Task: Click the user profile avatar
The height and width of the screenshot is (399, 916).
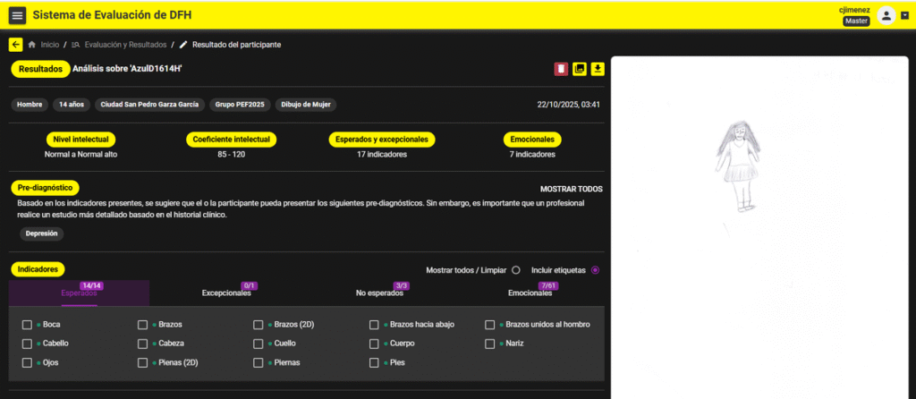Action: click(x=886, y=15)
